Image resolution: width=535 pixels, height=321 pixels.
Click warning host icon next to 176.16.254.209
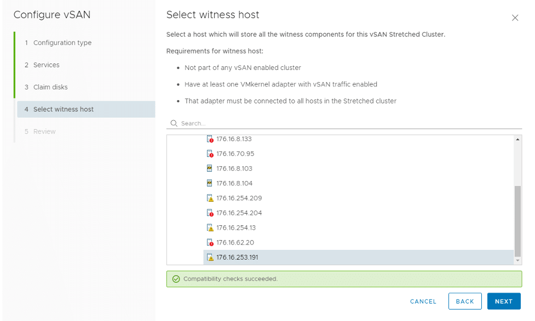[210, 198]
